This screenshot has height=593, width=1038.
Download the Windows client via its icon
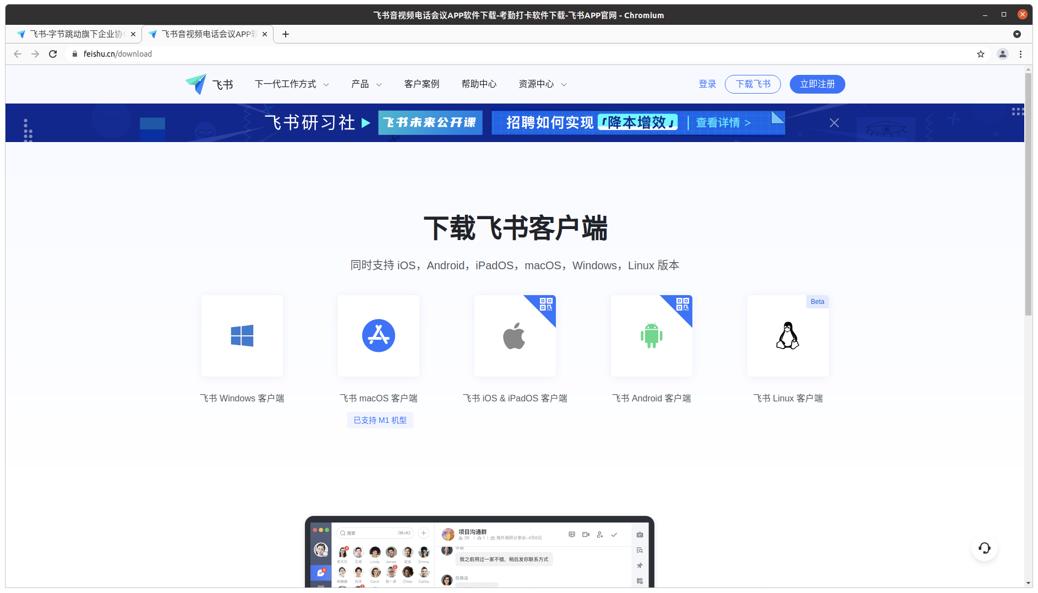pyautogui.click(x=242, y=336)
